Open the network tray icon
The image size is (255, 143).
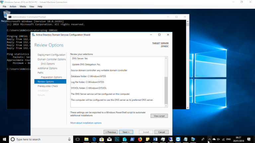tap(223, 139)
